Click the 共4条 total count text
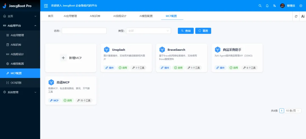 (274, 111)
